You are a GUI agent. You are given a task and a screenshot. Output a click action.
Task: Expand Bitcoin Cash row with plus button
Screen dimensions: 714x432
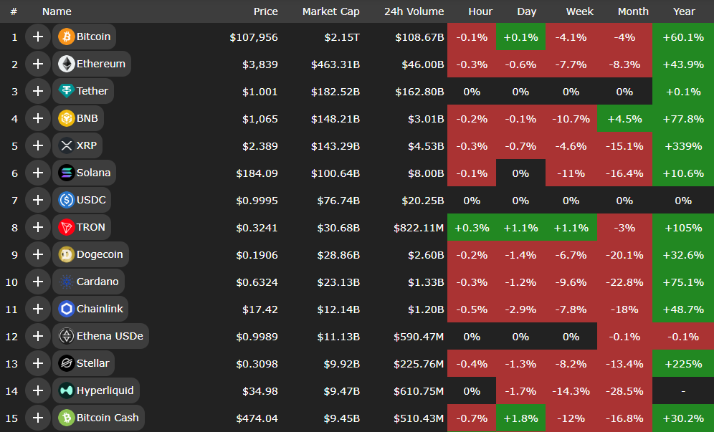click(x=37, y=418)
